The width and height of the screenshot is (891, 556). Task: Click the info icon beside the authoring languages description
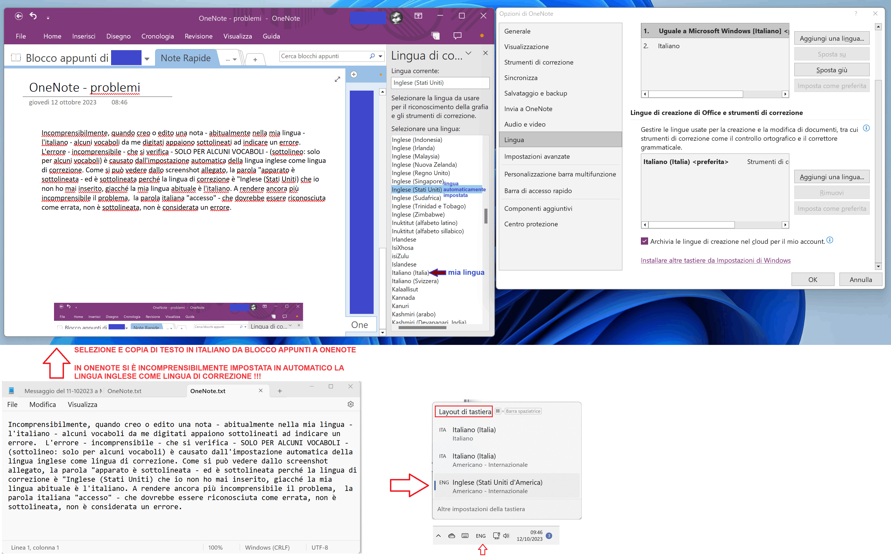click(866, 128)
